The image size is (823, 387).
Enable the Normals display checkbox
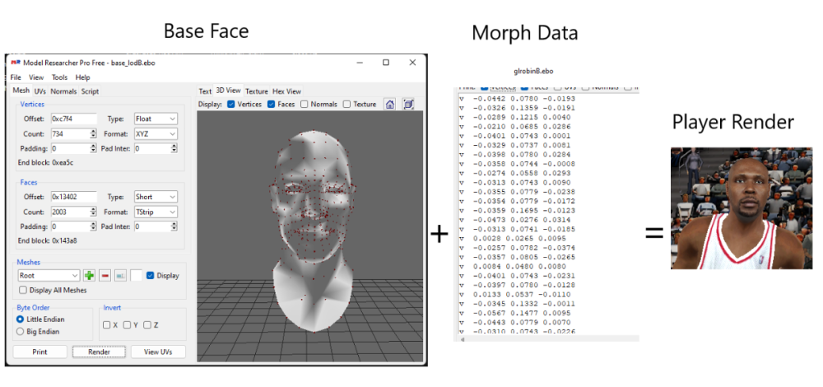305,105
